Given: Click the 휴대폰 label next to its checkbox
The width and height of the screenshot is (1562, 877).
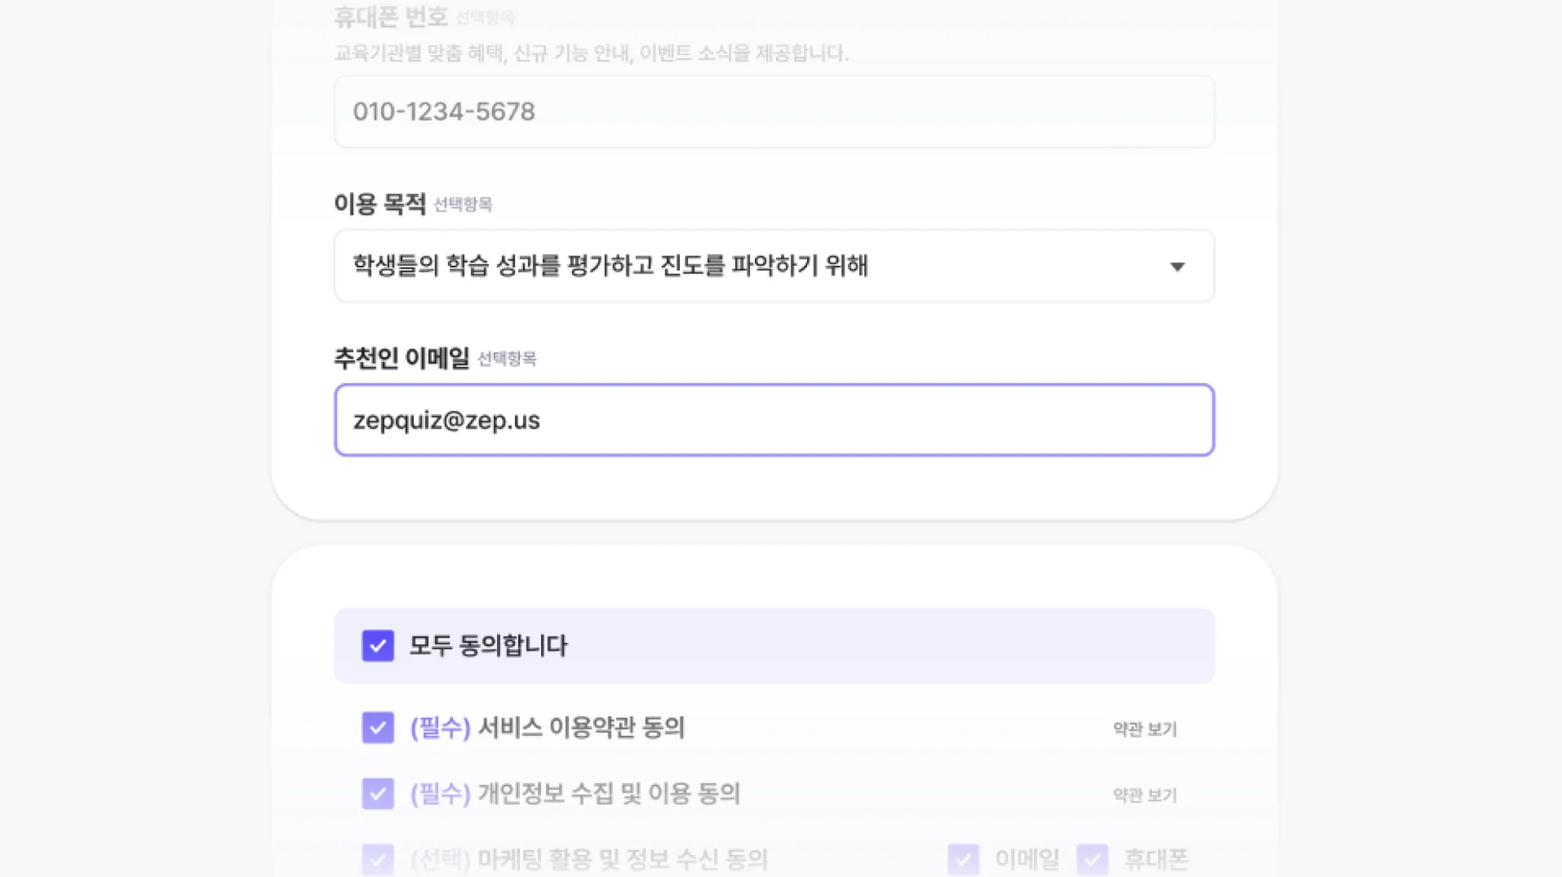Looking at the screenshot, I should 1157,859.
